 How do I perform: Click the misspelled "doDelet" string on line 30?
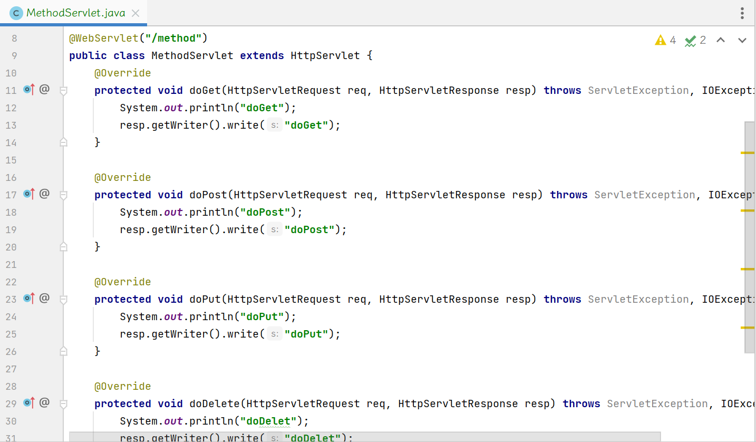[268, 421]
